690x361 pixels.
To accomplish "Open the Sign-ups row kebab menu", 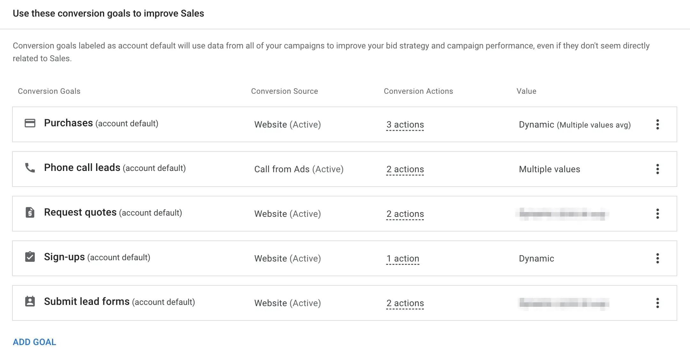I will point(657,258).
